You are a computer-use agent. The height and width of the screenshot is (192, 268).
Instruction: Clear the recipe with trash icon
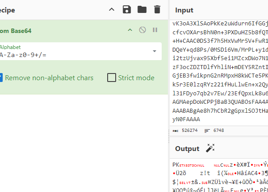coord(157,9)
